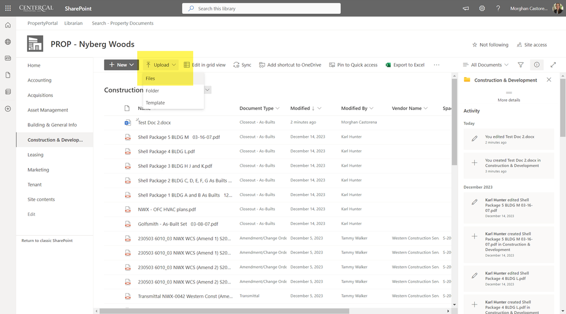This screenshot has height=314, width=566.
Task: Open the New dropdown button
Action: point(121,65)
